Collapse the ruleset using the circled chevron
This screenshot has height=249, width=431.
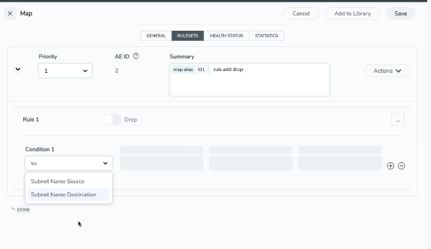coord(18,69)
